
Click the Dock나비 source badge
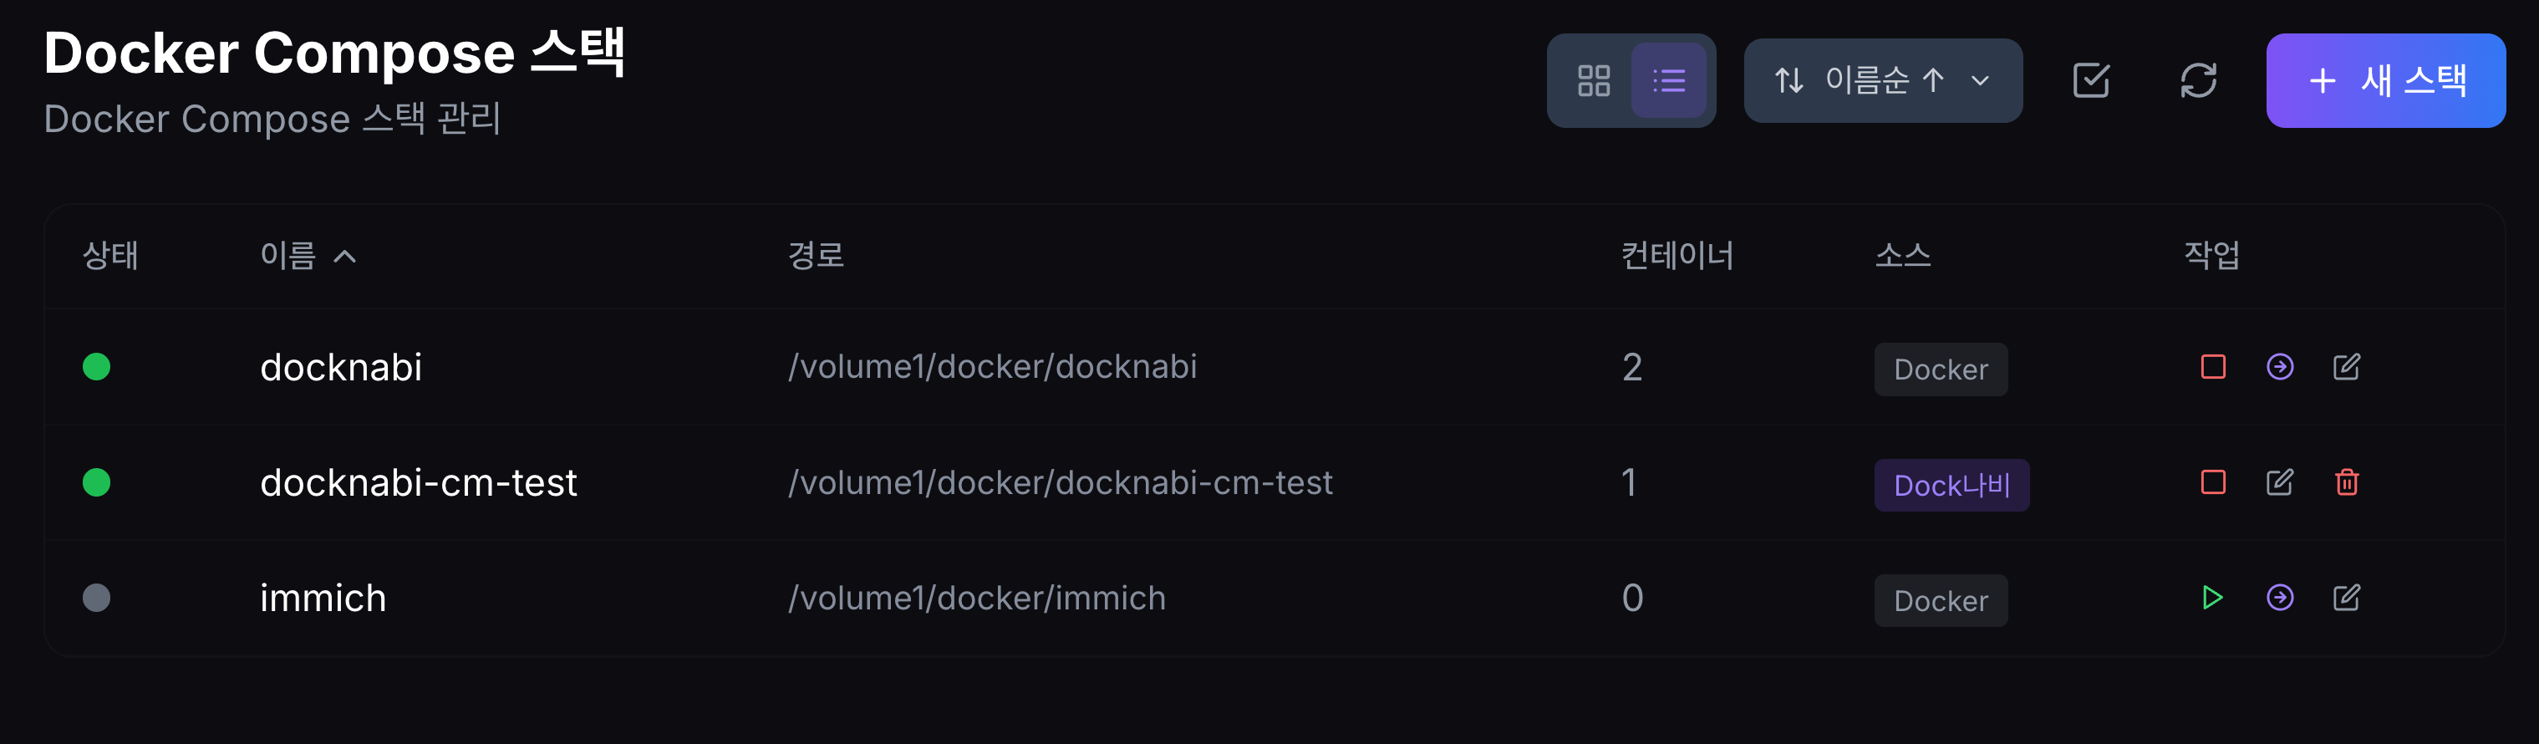click(1951, 485)
